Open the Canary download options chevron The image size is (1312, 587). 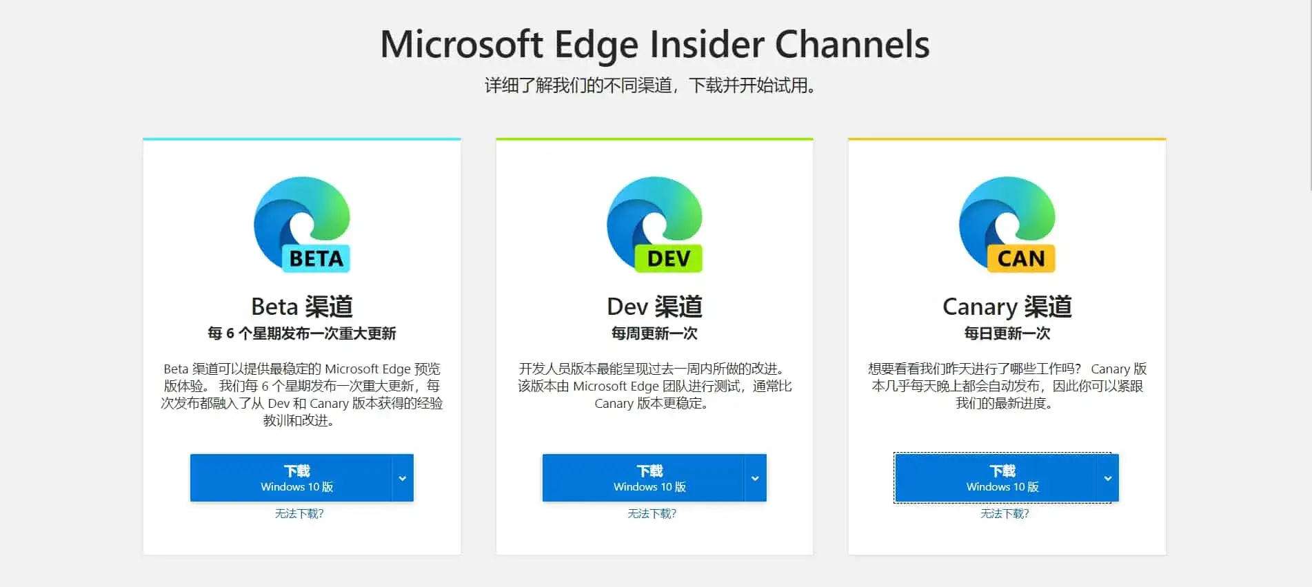click(x=1108, y=477)
